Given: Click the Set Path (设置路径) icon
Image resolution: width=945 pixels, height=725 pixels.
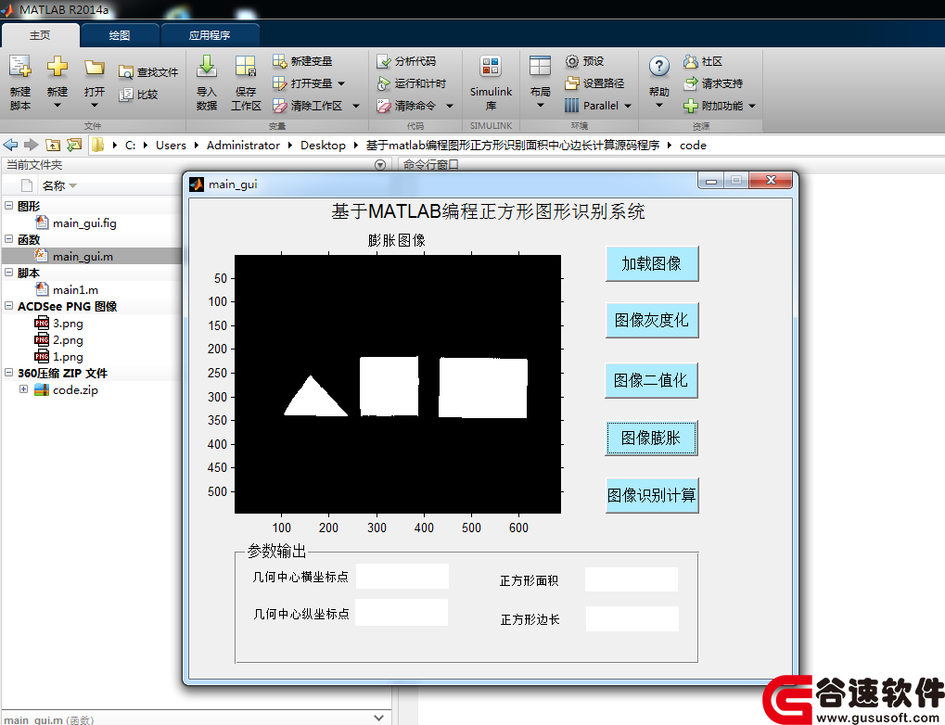Looking at the screenshot, I should [572, 83].
